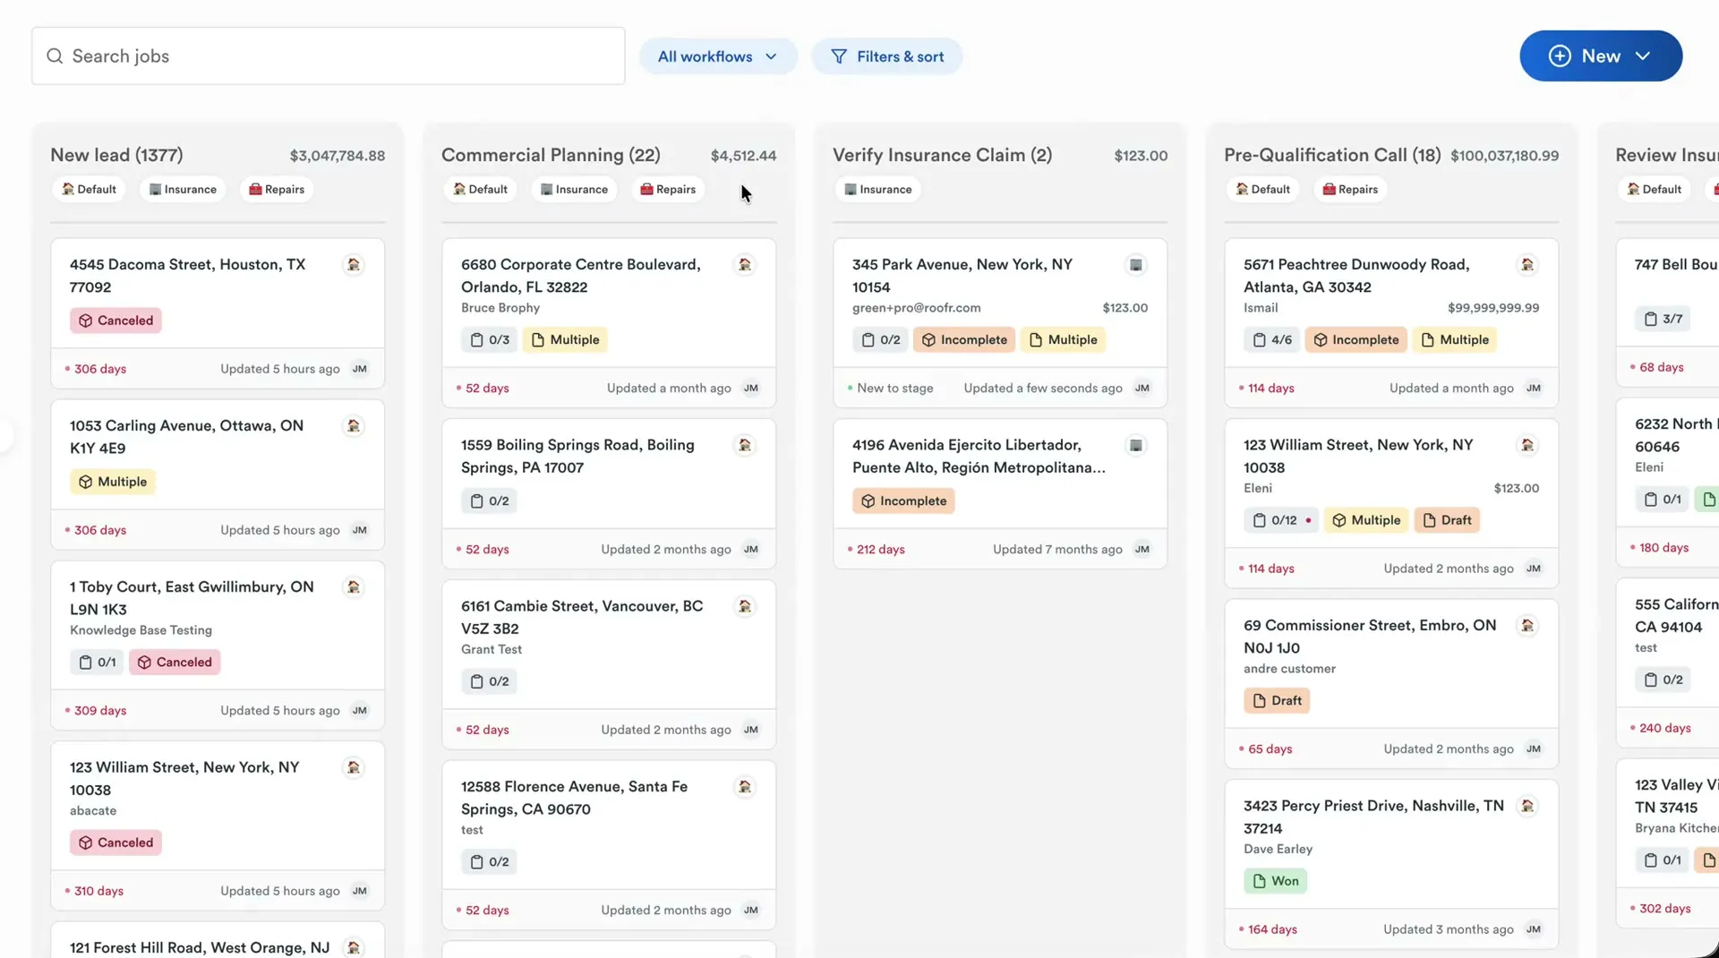
Task: Select Repairs tag under New lead column
Action: (277, 189)
